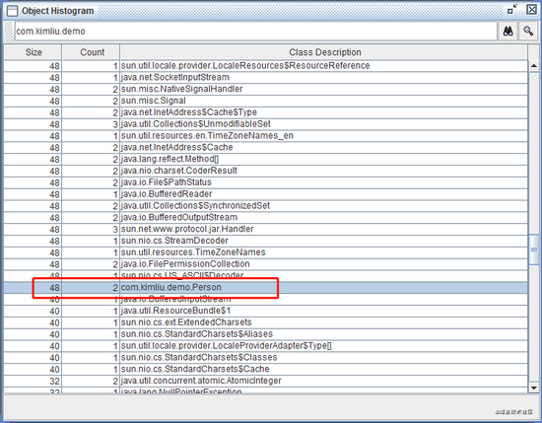
Task: Select the java.io.BufferedReader row
Action: point(265,194)
